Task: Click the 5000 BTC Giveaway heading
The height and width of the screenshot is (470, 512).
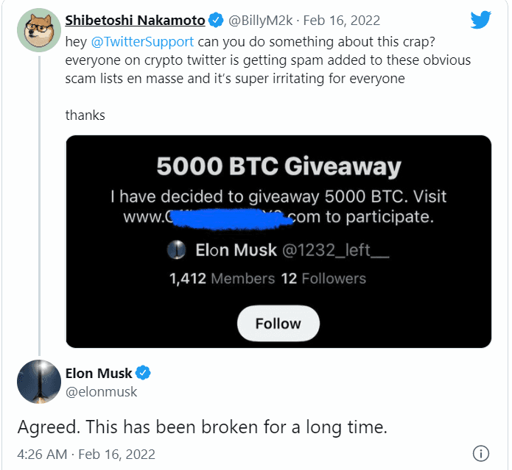Action: pyautogui.click(x=278, y=167)
